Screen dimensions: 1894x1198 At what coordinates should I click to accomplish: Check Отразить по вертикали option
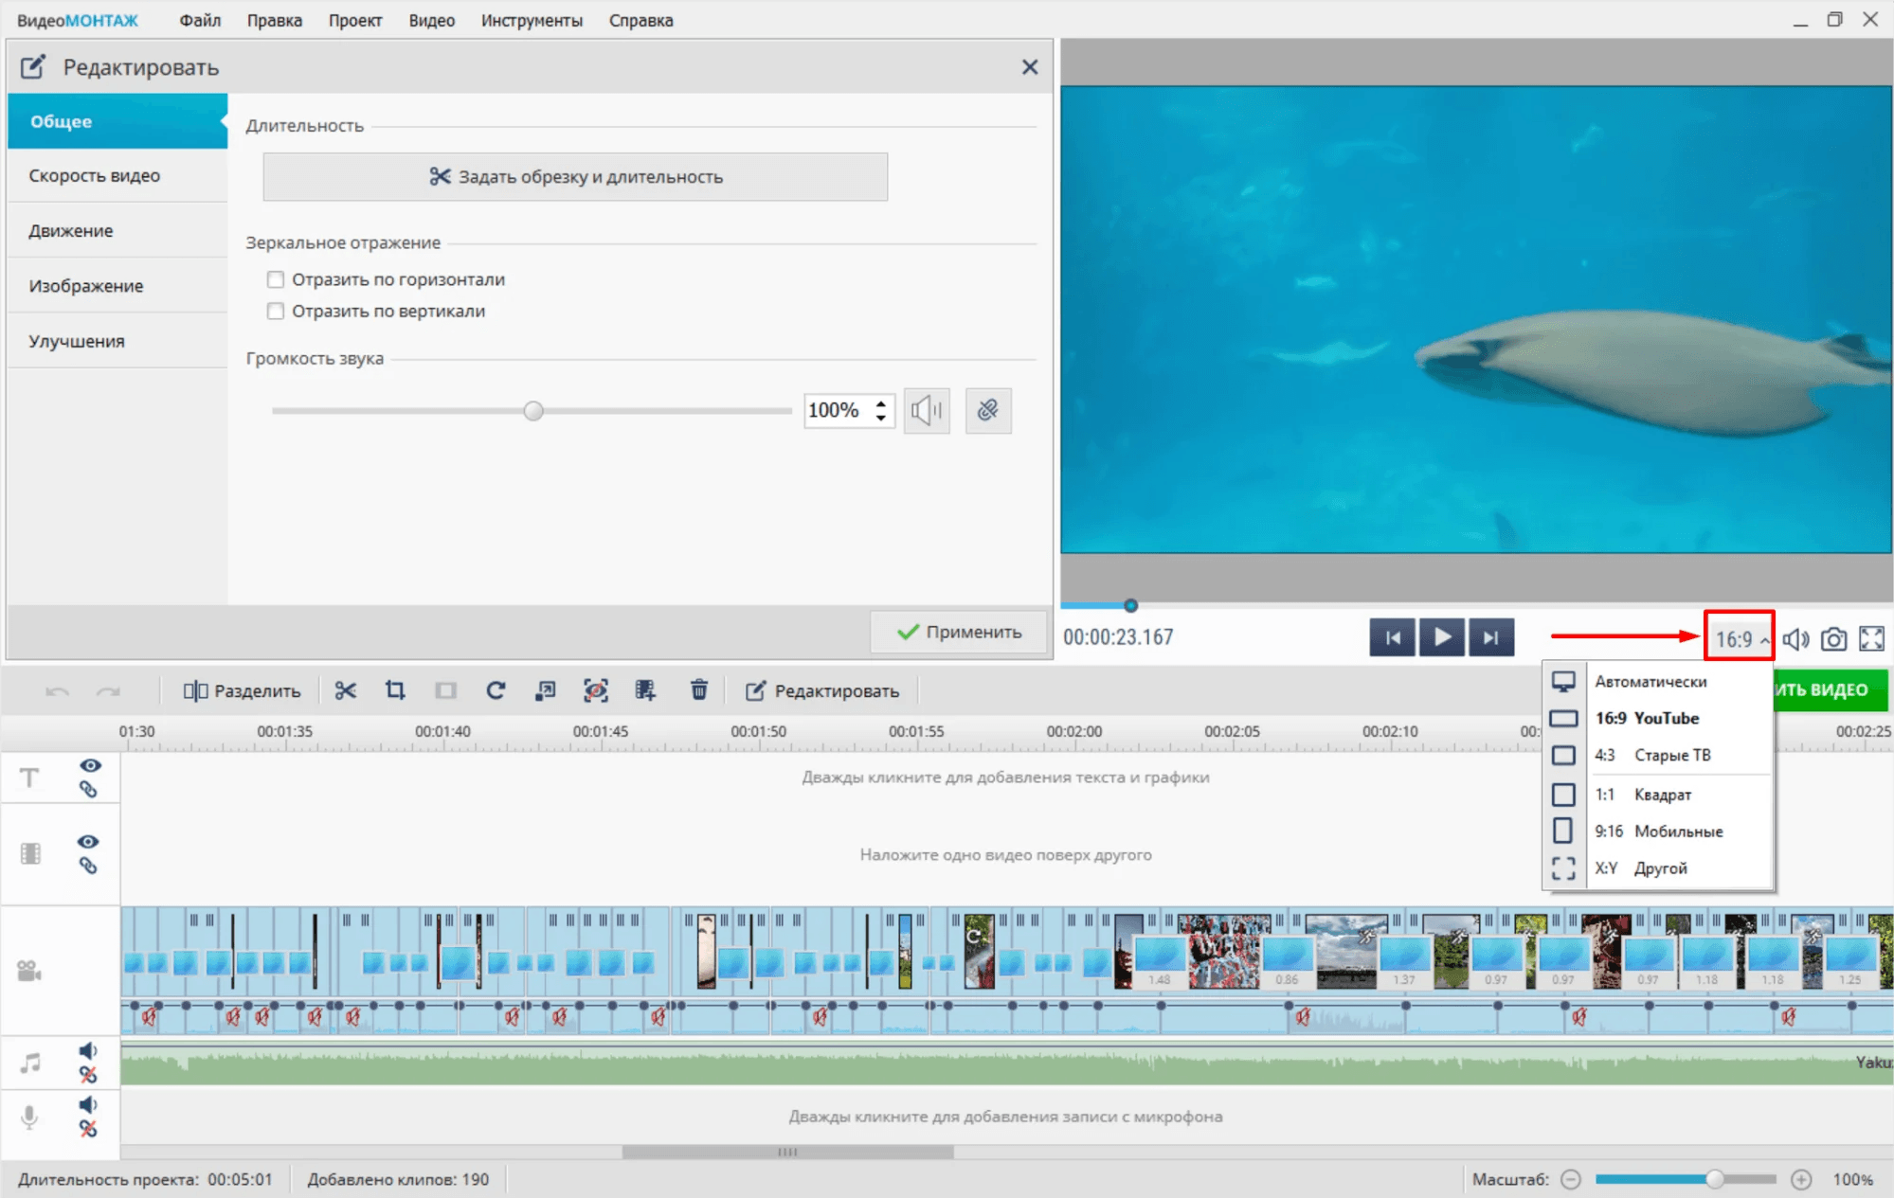pos(276,311)
